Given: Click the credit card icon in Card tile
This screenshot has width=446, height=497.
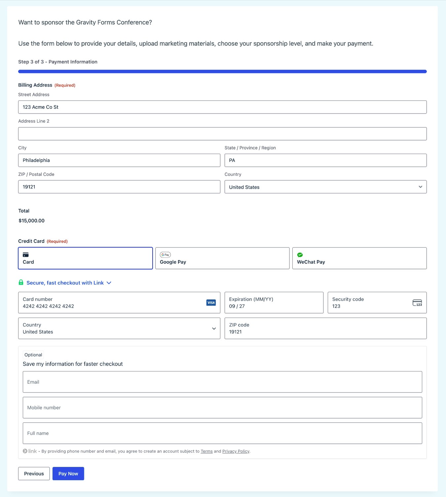Looking at the screenshot, I should point(25,254).
